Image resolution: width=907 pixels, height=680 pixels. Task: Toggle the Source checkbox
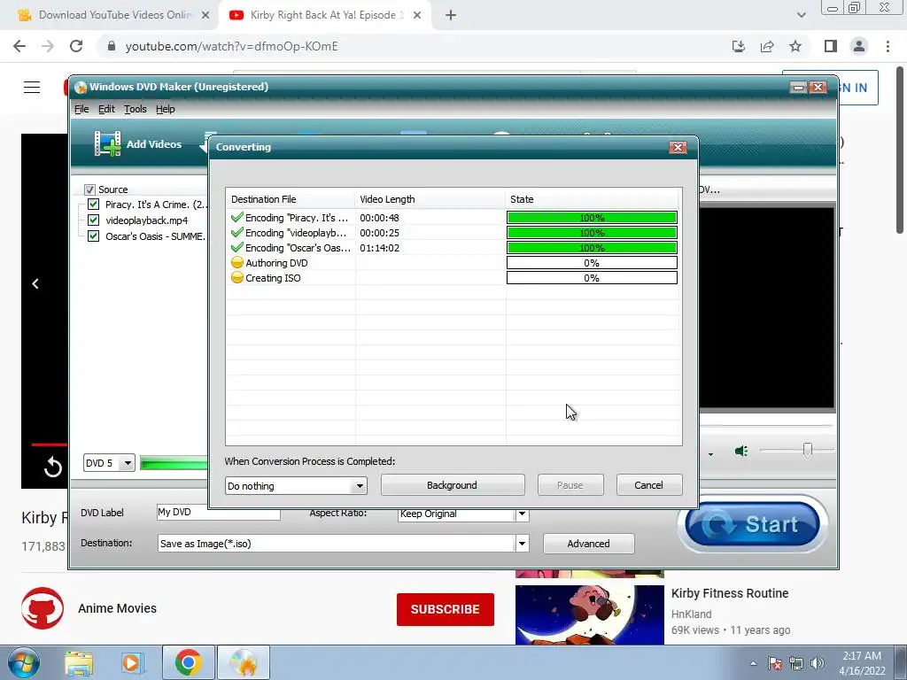click(89, 189)
